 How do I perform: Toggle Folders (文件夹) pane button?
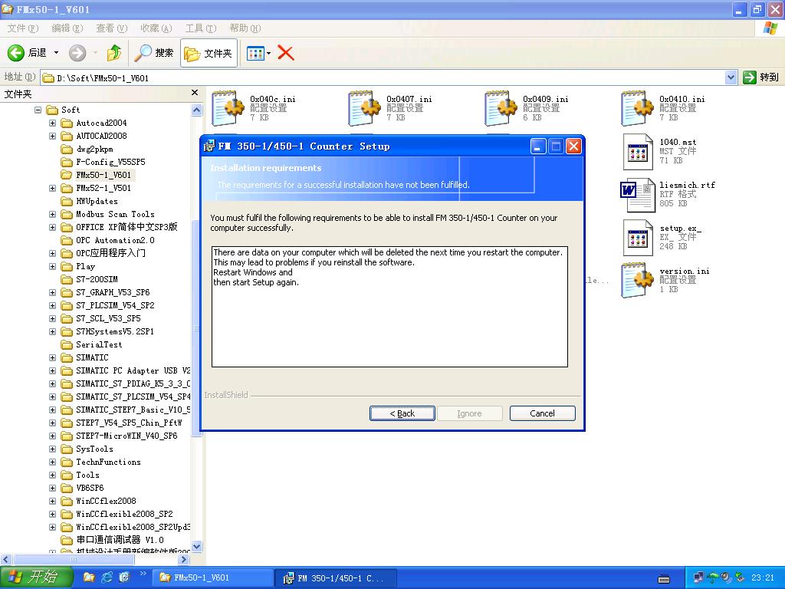point(208,53)
